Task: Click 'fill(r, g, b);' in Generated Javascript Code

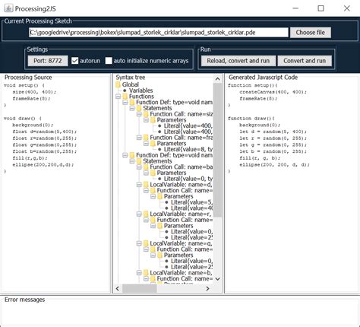Action: [x=260, y=158]
